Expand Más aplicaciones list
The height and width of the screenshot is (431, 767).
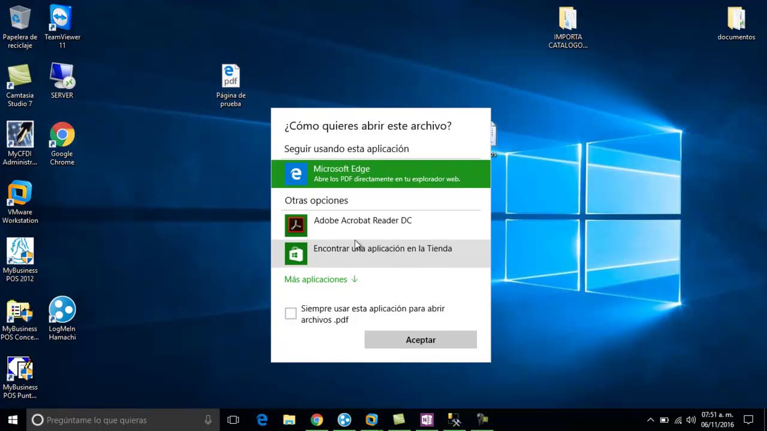(321, 280)
